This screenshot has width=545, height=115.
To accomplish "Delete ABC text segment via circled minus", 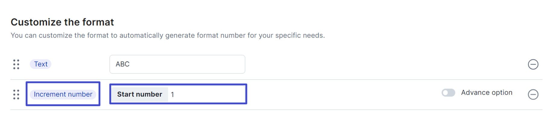I will (x=533, y=64).
